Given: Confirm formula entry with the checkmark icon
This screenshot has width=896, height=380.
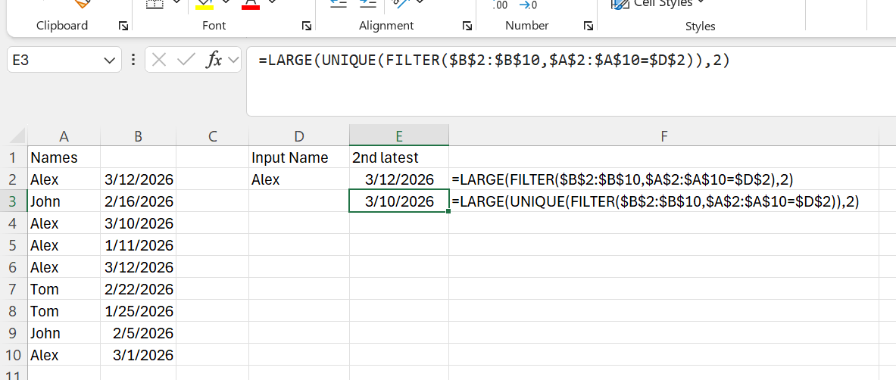Looking at the screenshot, I should tap(186, 60).
